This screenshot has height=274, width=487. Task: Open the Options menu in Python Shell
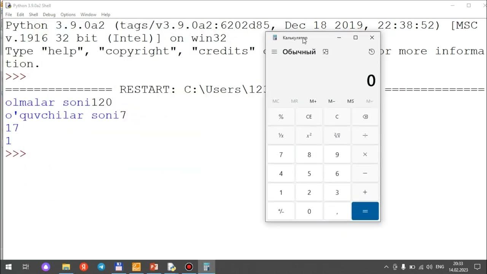coord(68,14)
